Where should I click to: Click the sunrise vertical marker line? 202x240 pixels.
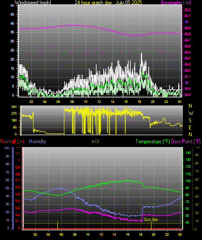click(58, 226)
